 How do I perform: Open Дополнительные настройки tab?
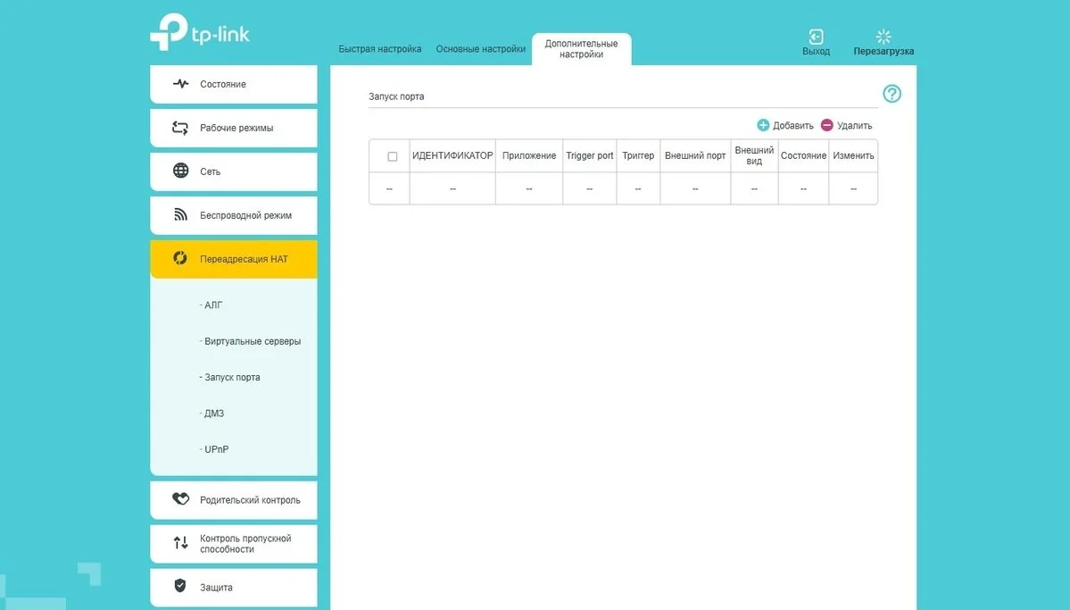[581, 48]
